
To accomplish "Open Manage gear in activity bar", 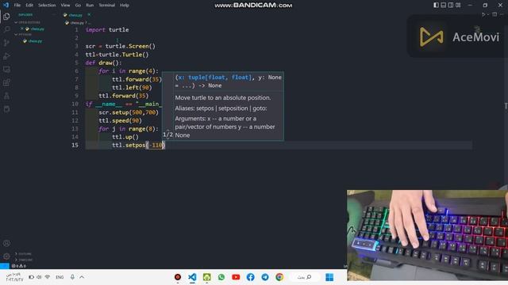I will coord(6,256).
